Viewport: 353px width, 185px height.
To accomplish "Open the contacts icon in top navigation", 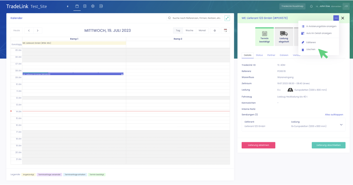I will point(101,6).
